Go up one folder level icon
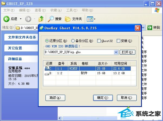 coord(41,19)
